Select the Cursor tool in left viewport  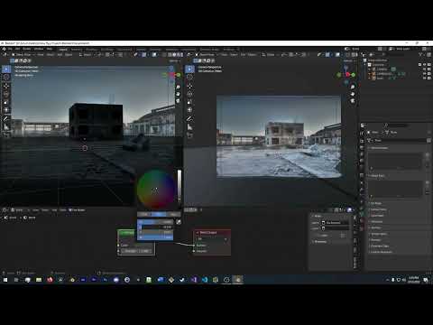coord(6,78)
